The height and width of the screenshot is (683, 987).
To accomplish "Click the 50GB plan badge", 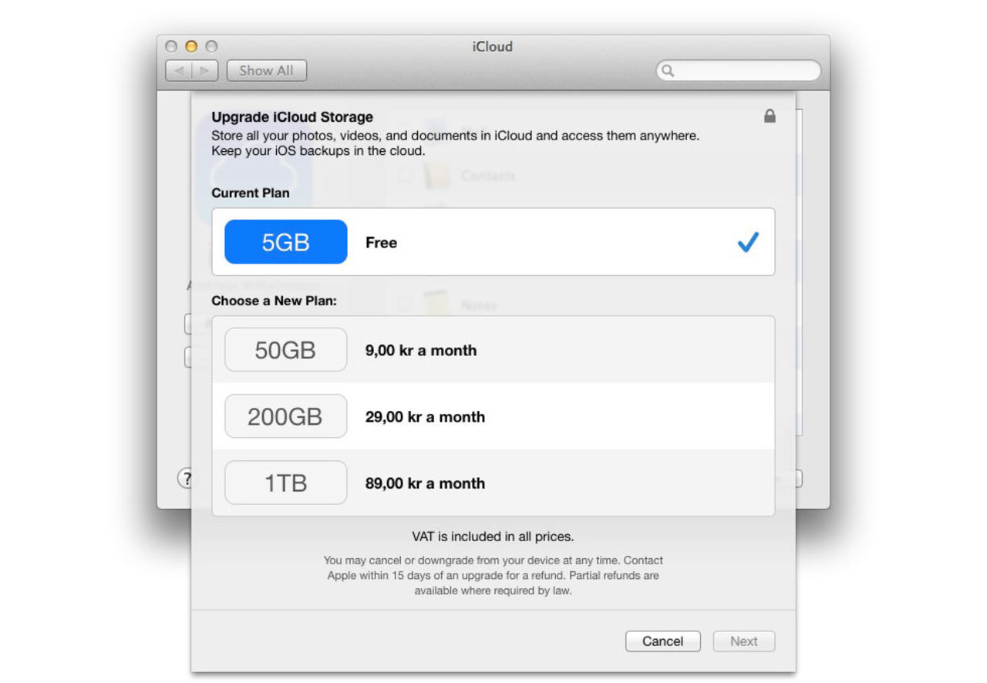I will (x=285, y=349).
